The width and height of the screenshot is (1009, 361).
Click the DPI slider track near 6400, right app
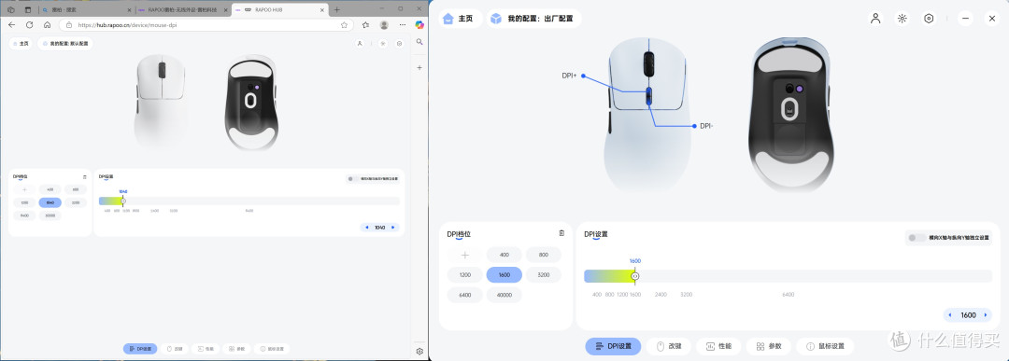[x=789, y=276]
